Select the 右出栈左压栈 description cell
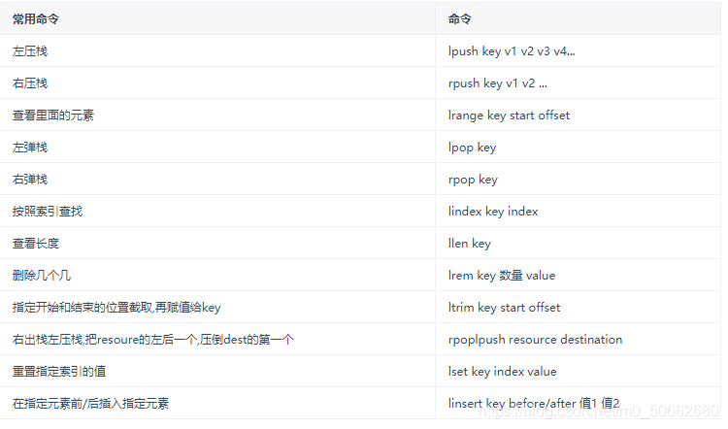 click(x=217, y=340)
